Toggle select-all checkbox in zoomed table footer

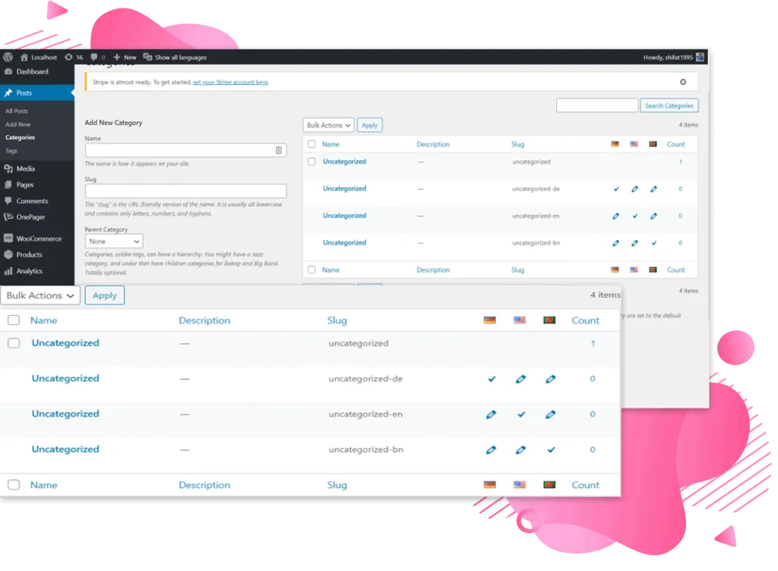[x=14, y=484]
